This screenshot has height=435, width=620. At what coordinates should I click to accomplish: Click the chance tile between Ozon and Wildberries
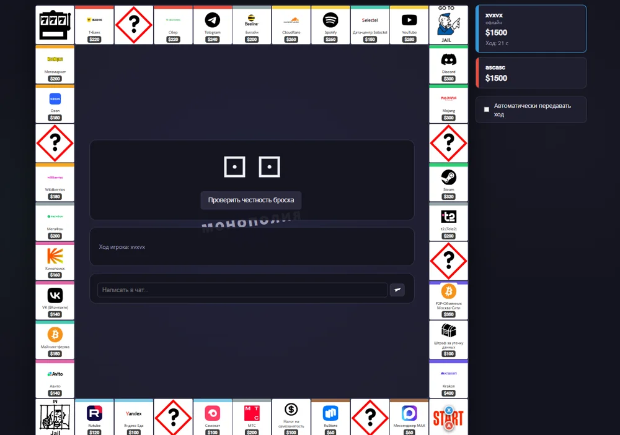click(x=55, y=143)
